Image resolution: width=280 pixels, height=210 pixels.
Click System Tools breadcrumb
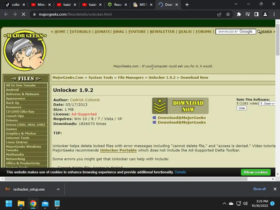[101, 77]
